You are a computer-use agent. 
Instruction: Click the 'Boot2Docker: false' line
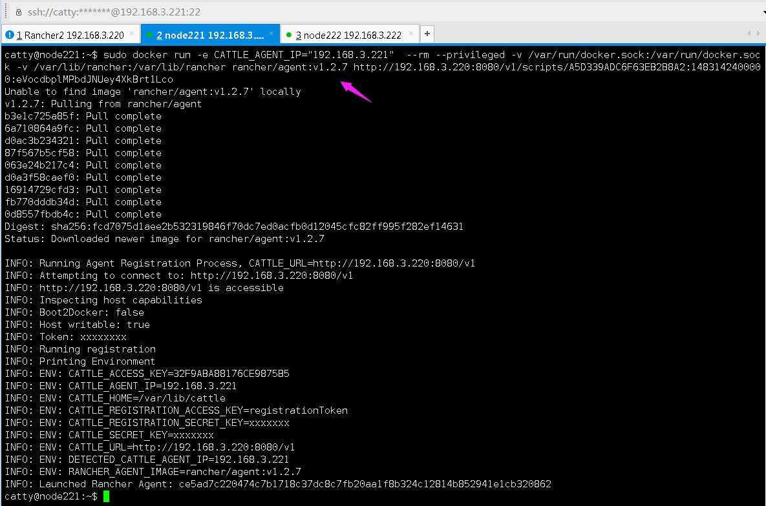(74, 312)
